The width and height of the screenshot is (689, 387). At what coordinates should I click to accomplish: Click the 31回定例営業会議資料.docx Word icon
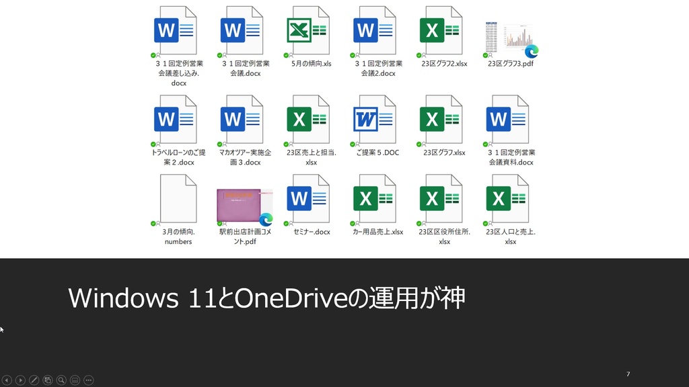(507, 120)
